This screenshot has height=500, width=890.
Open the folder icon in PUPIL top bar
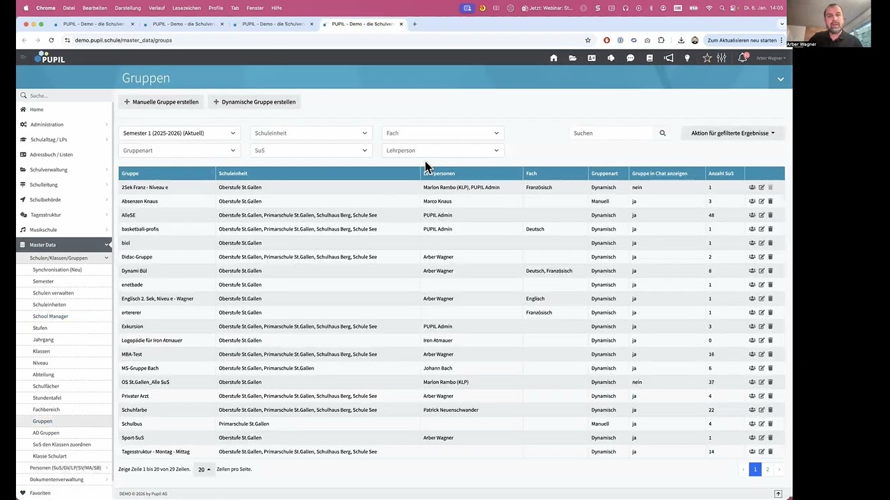click(572, 58)
